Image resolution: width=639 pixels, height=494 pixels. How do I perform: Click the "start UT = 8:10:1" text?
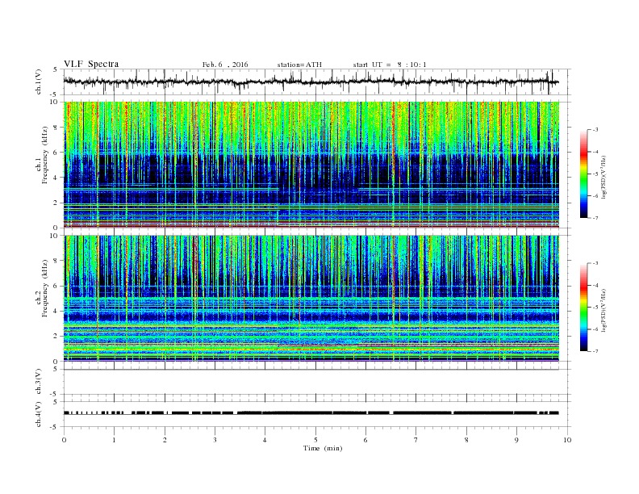pyautogui.click(x=390, y=65)
